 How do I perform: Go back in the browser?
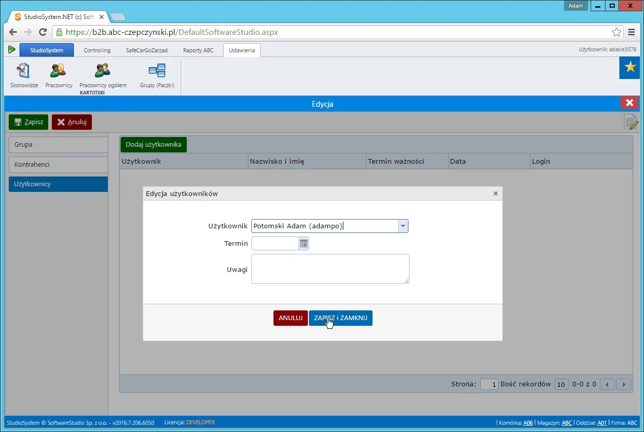[x=13, y=32]
